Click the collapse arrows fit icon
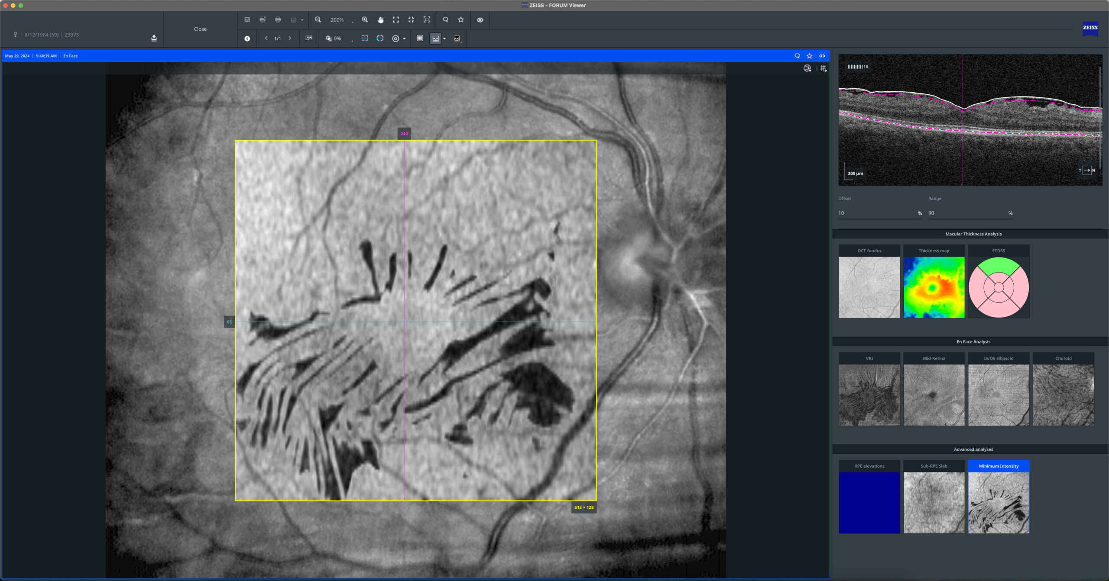1109x581 pixels. (411, 20)
